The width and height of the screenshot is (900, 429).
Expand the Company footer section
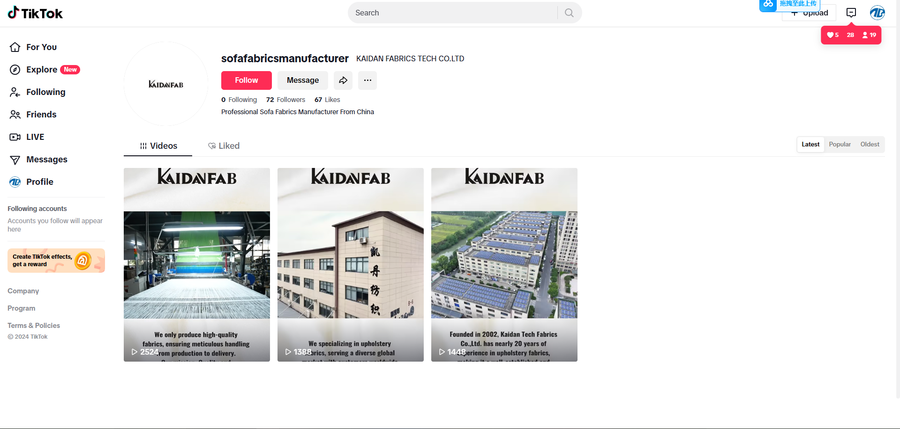pos(23,291)
